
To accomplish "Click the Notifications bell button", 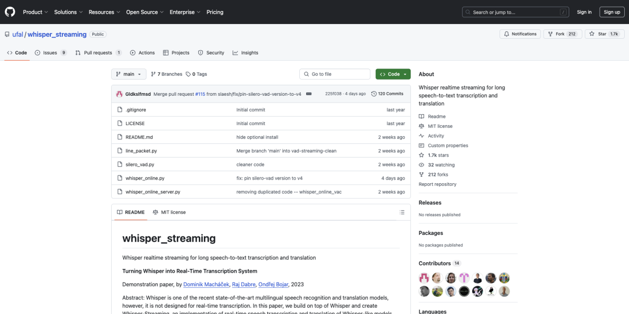I will 520,34.
